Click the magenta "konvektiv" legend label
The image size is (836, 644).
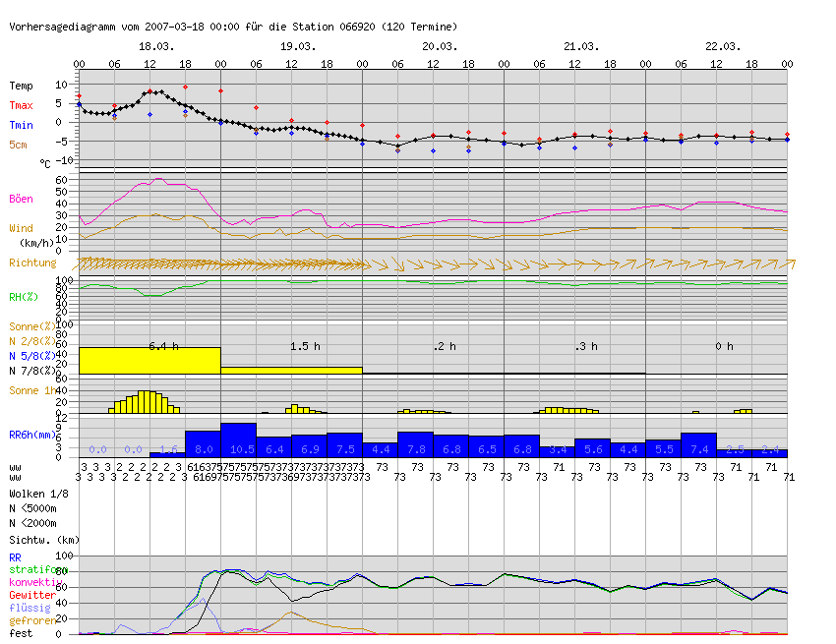click(35, 582)
